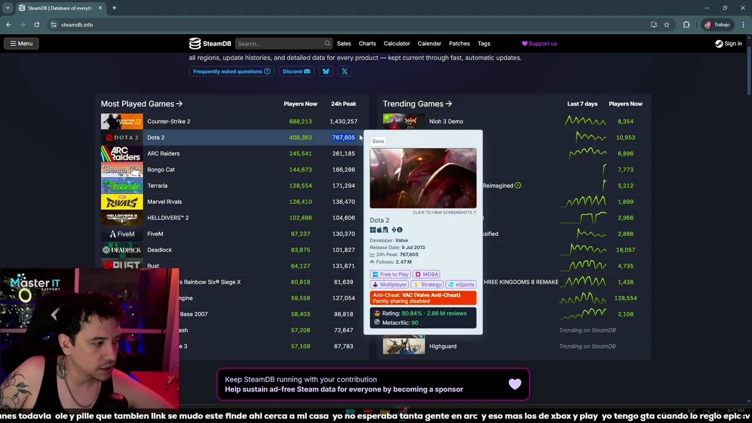
Task: Click the SteamDB logo
Action: point(210,43)
